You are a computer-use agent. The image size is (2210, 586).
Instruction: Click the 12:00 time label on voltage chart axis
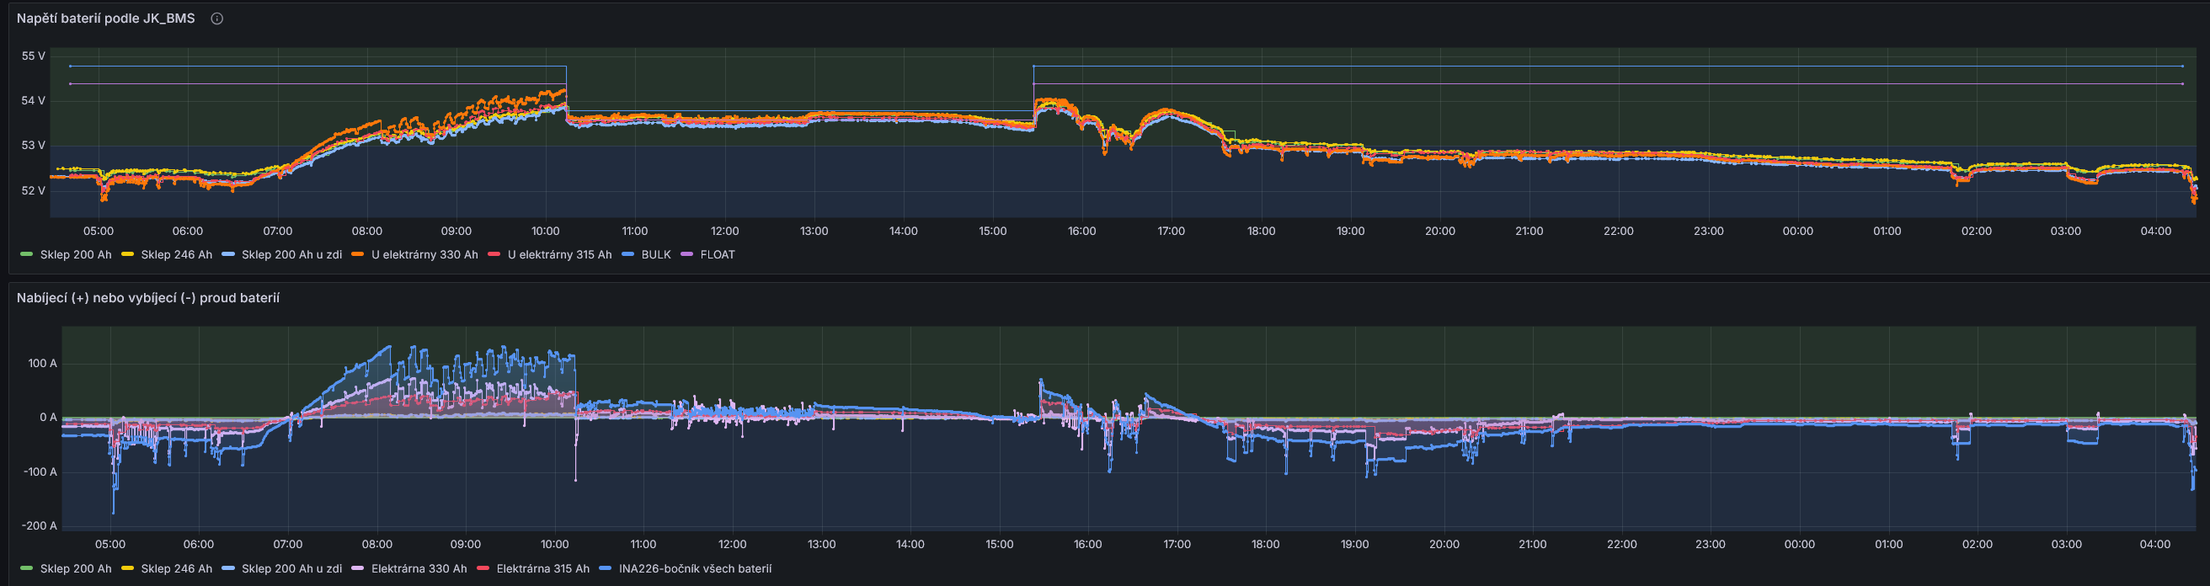click(x=724, y=231)
